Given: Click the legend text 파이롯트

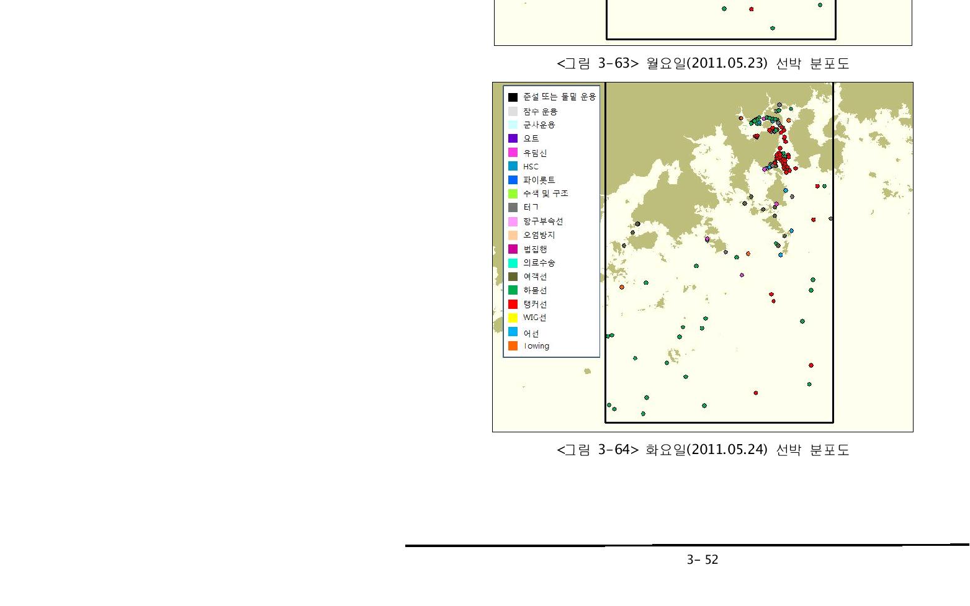Looking at the screenshot, I should click(539, 180).
